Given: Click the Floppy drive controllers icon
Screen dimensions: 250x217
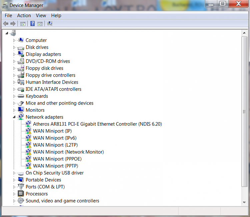Looking at the screenshot, I should click(21, 75).
